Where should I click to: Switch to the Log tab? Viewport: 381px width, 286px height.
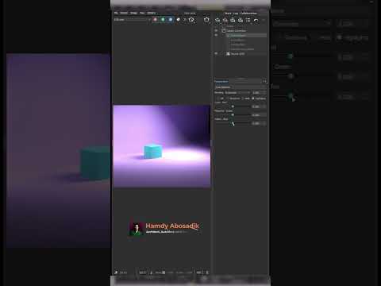click(236, 13)
